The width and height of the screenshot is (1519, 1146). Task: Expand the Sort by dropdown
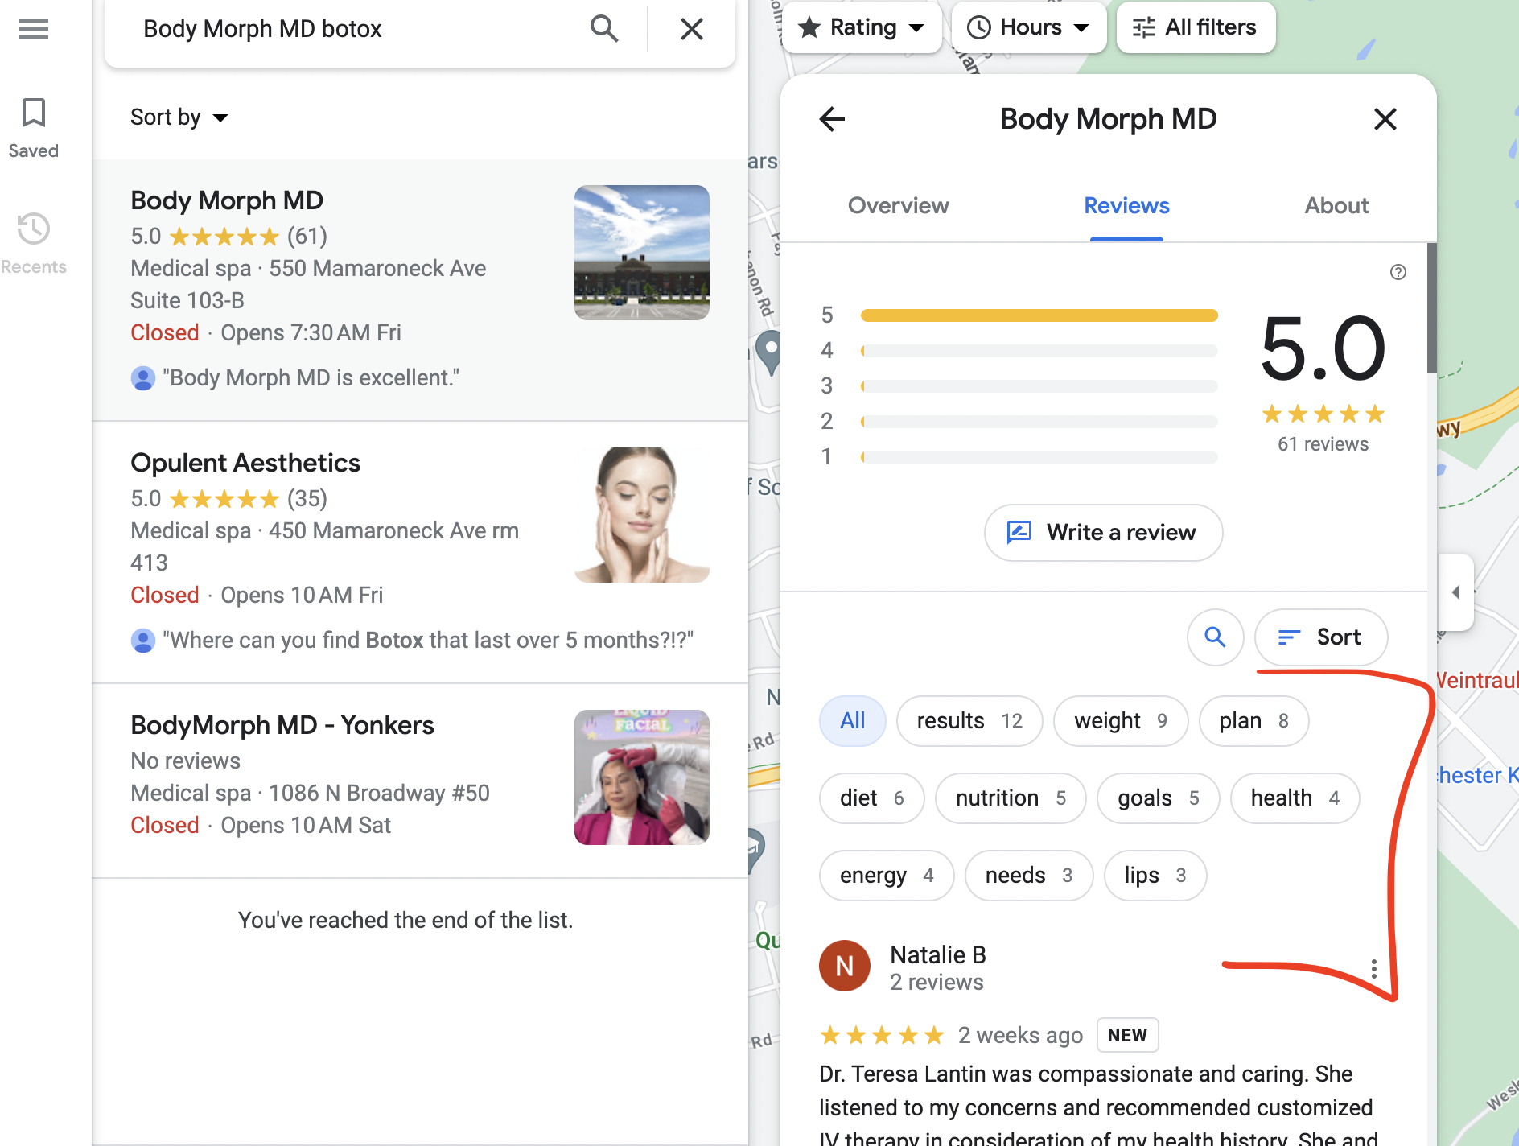click(x=179, y=117)
